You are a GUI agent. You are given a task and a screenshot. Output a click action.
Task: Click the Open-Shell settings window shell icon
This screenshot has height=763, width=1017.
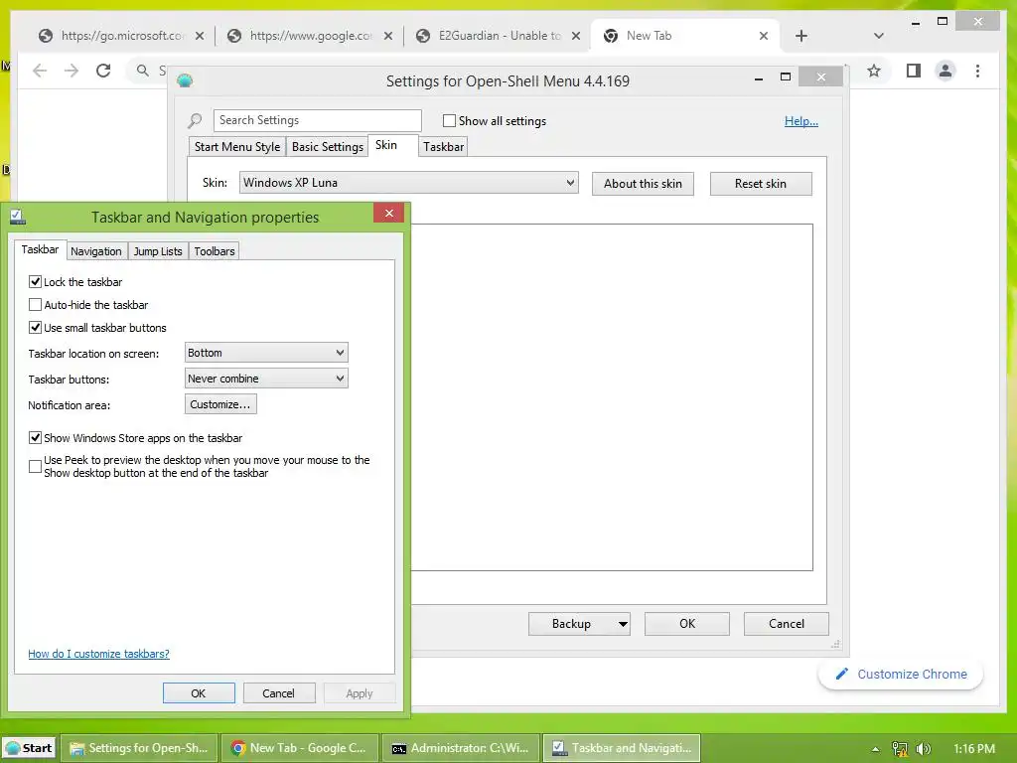tap(185, 80)
